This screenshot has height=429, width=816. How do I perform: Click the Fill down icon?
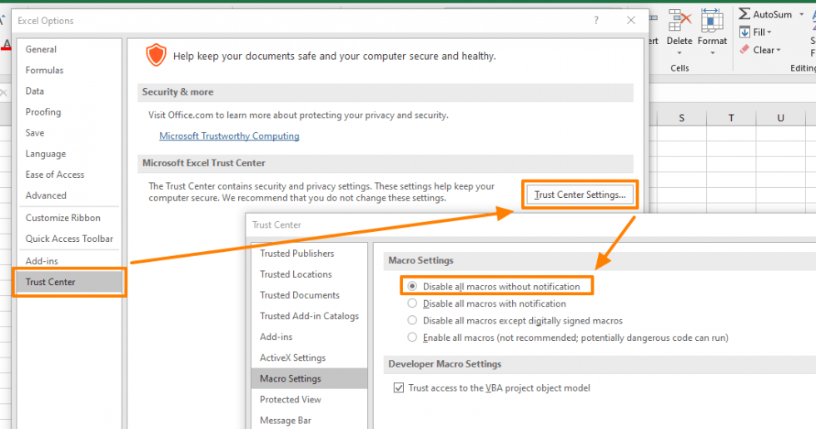(744, 32)
